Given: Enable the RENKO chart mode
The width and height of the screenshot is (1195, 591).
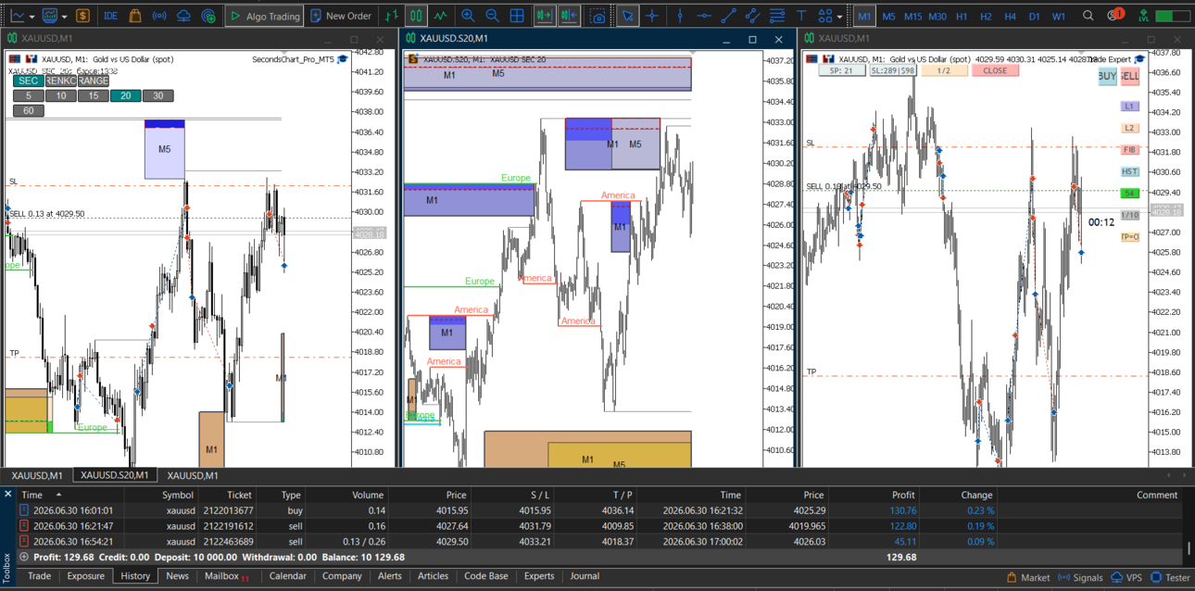Looking at the screenshot, I should coord(60,81).
